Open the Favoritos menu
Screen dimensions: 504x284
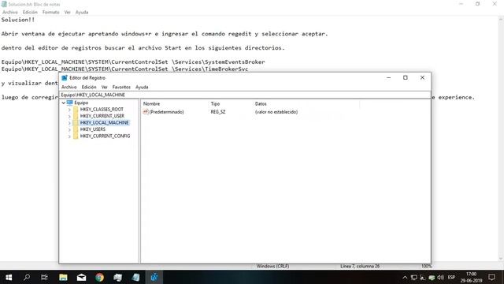tap(121, 87)
